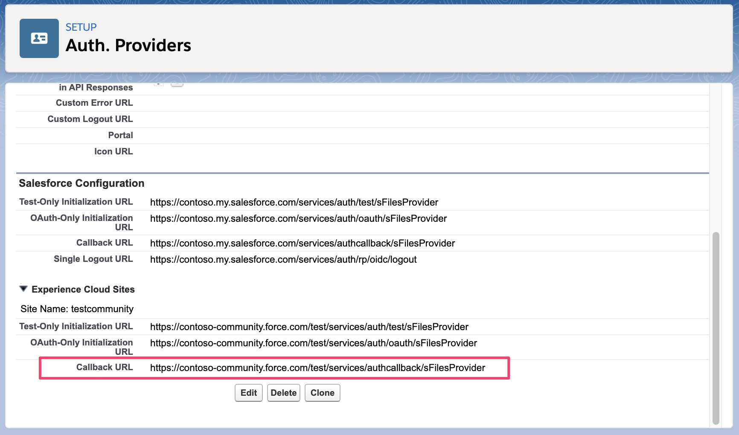Click the contoso.my.salesforce.com auth/oauth/sFilesProvider URL
This screenshot has height=435, width=739.
coord(299,218)
